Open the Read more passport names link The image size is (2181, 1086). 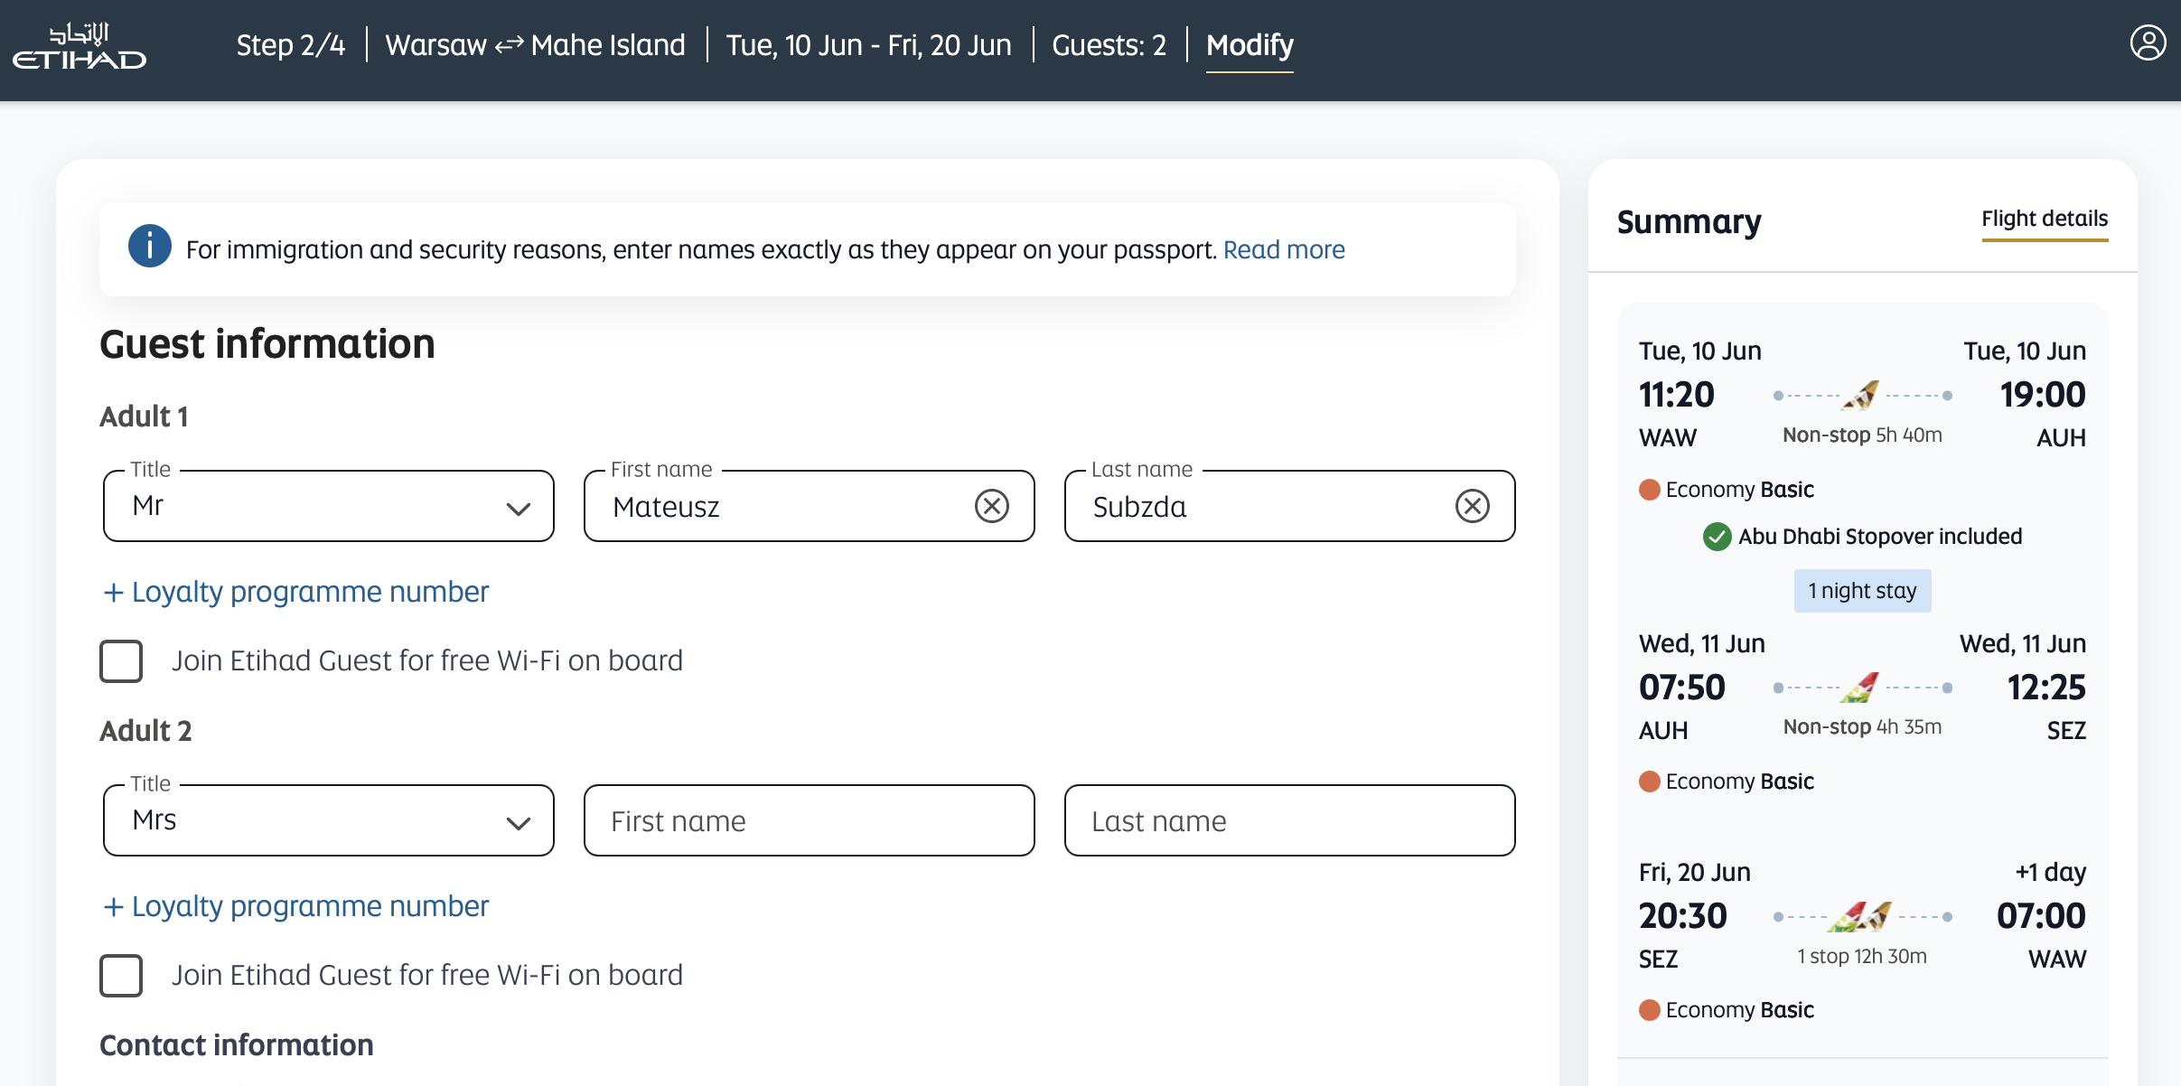point(1284,249)
